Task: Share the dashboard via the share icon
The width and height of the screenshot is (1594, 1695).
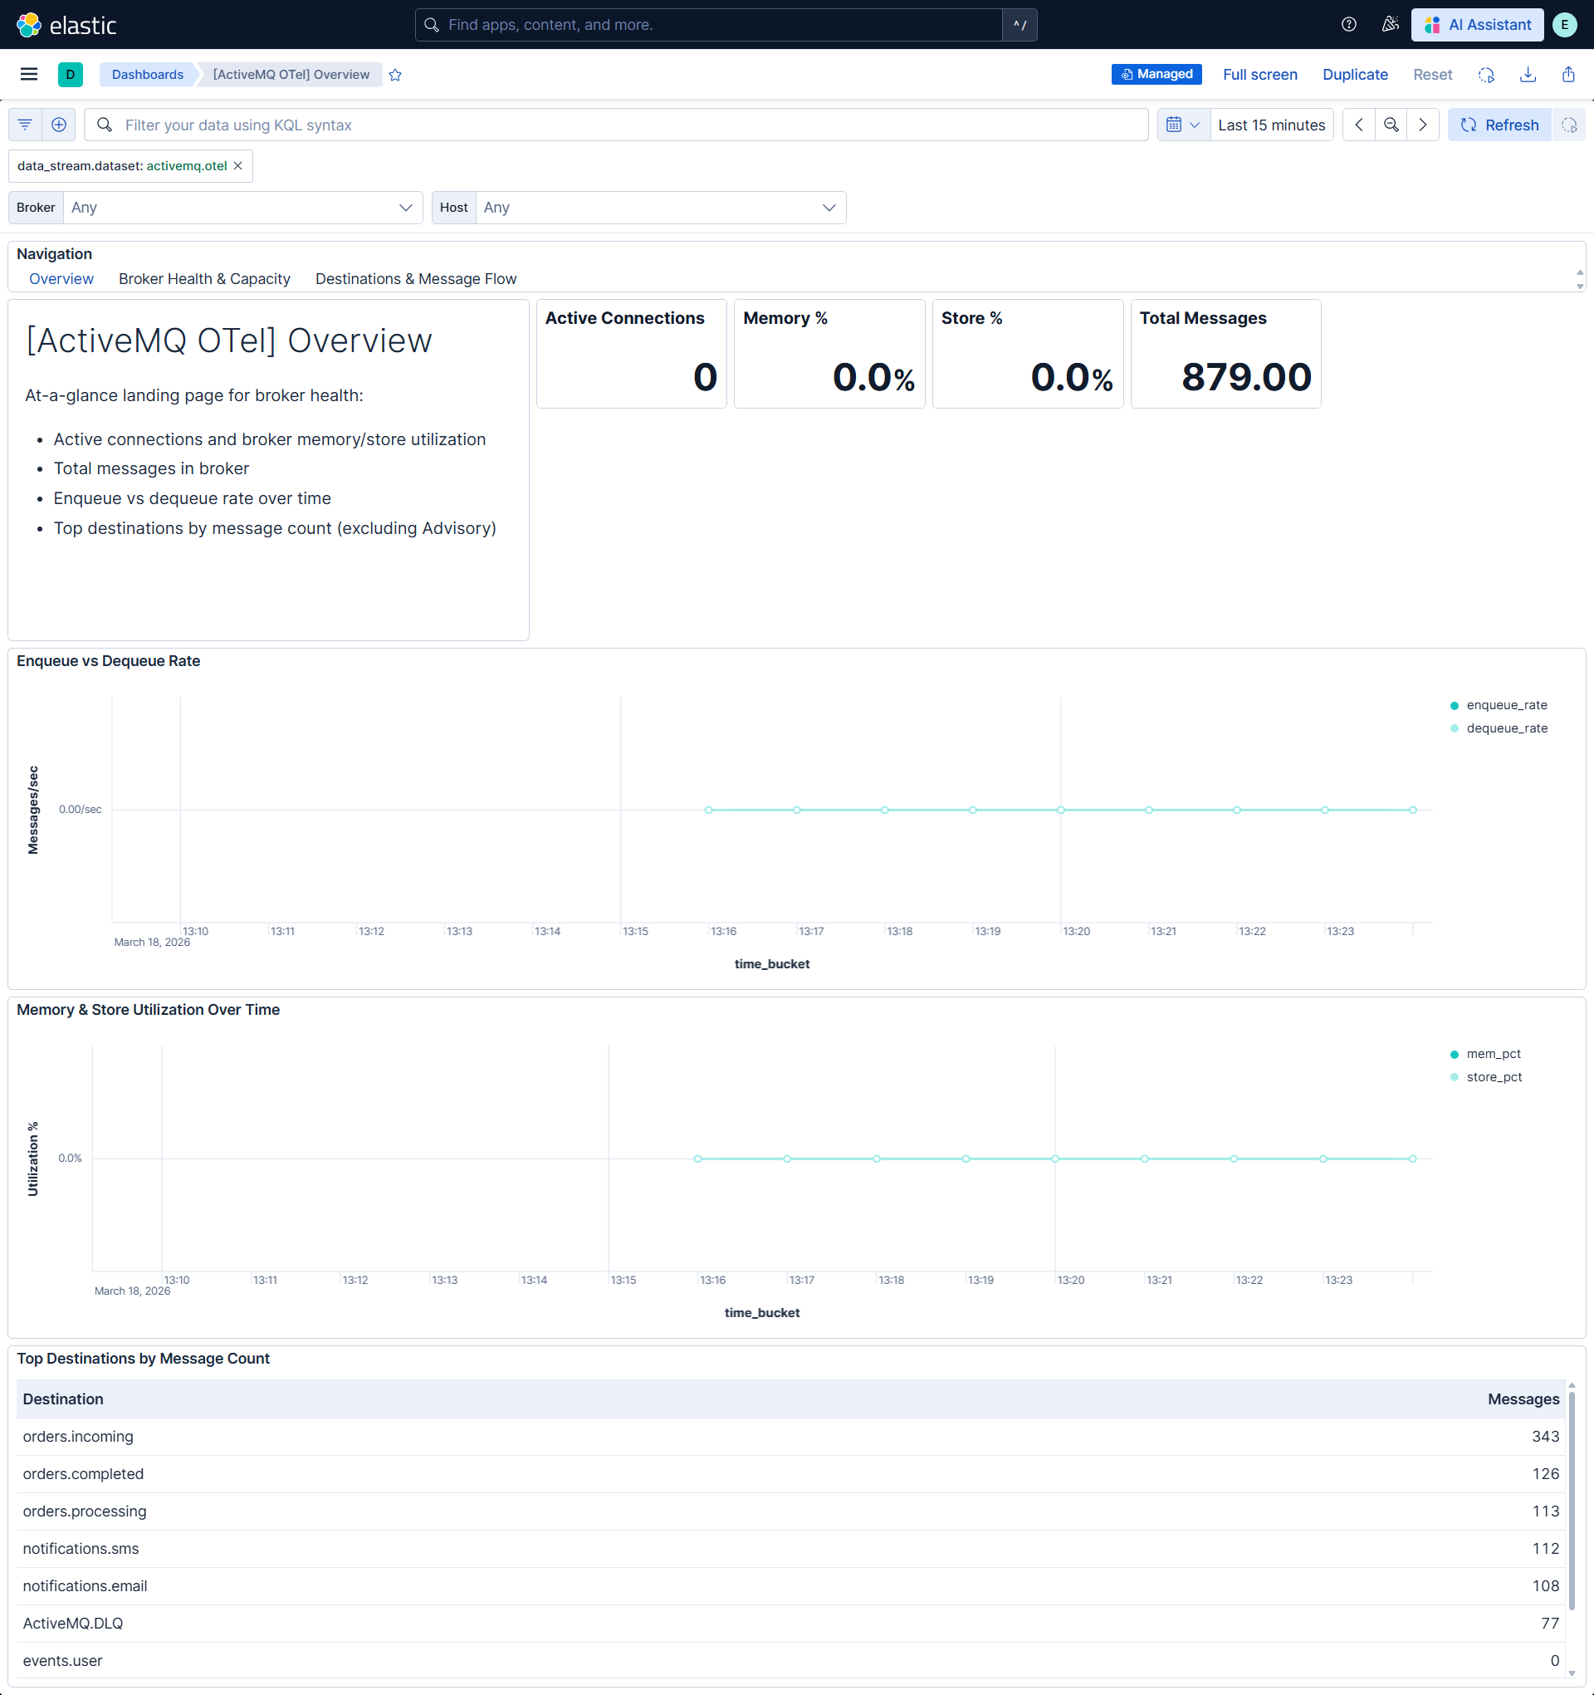Action: click(x=1568, y=75)
